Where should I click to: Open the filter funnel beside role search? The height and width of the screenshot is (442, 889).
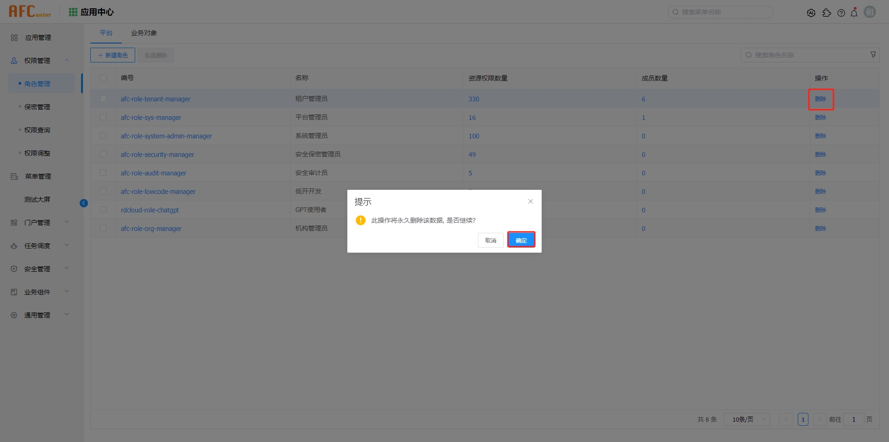(x=873, y=54)
